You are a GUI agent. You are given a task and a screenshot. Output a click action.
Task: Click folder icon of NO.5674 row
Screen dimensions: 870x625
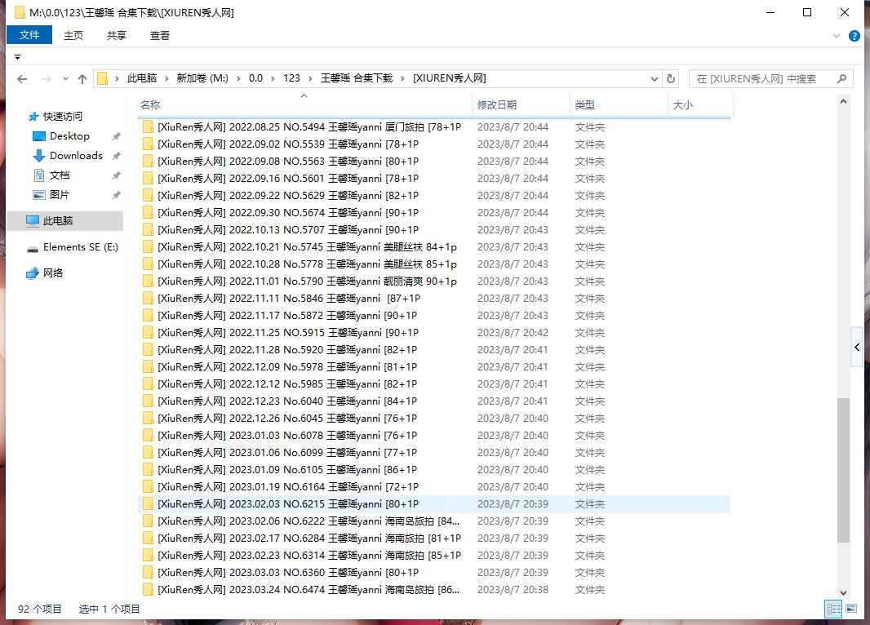click(x=148, y=213)
